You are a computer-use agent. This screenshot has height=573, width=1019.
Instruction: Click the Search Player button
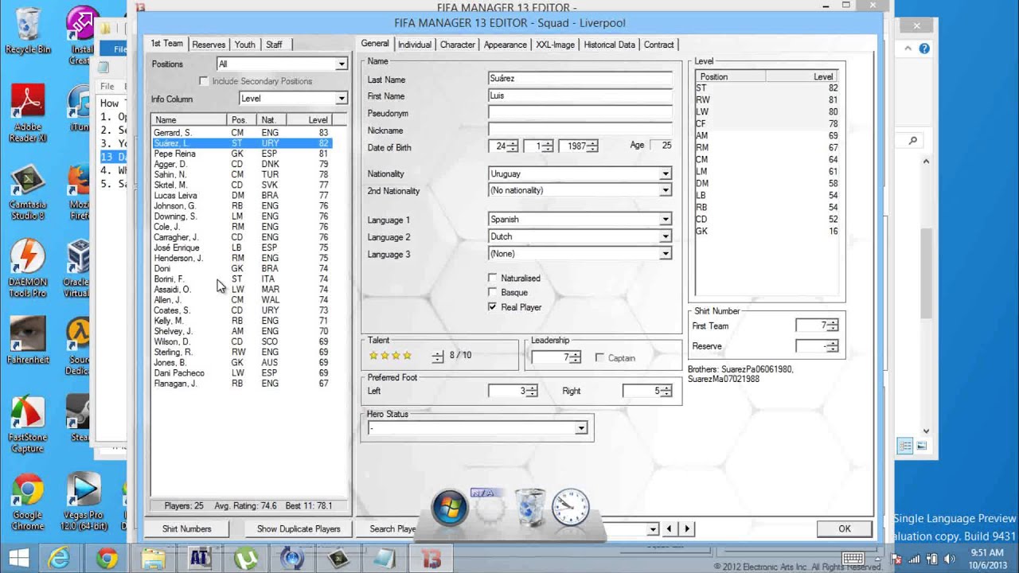(x=392, y=528)
